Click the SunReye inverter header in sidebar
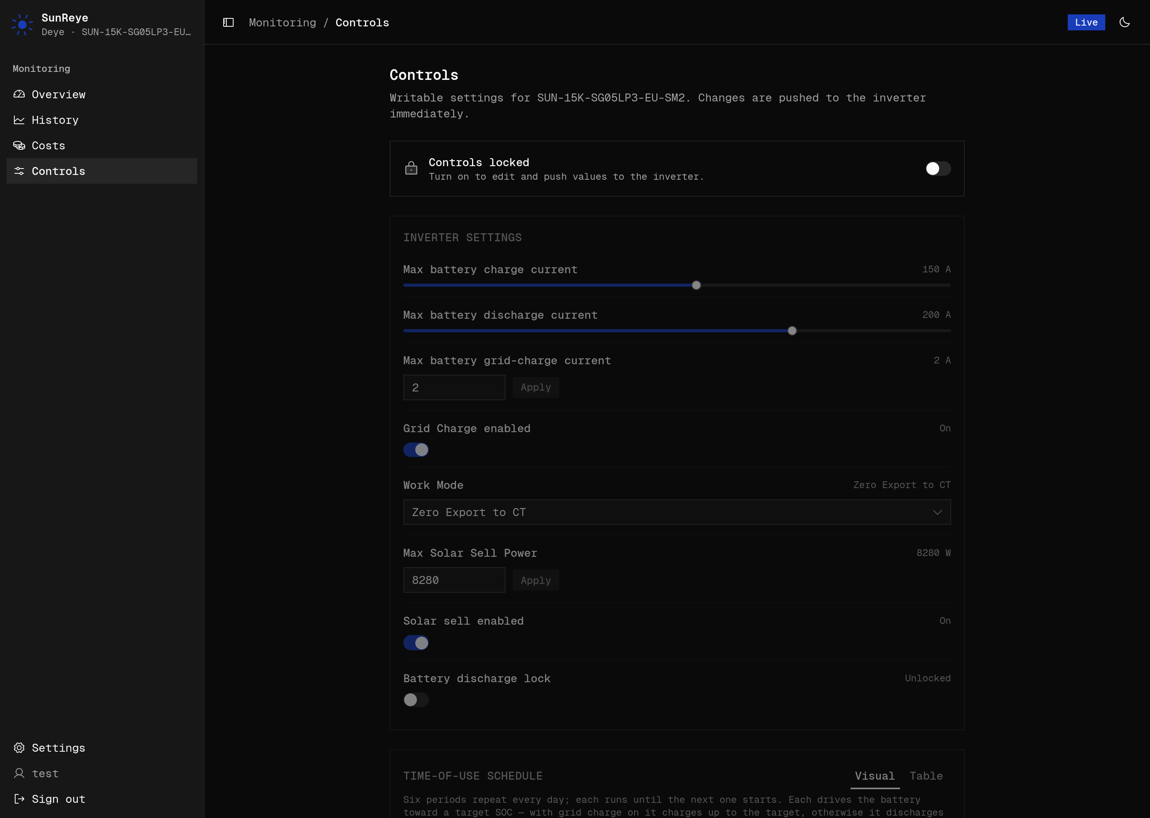This screenshot has width=1150, height=818. (x=102, y=25)
